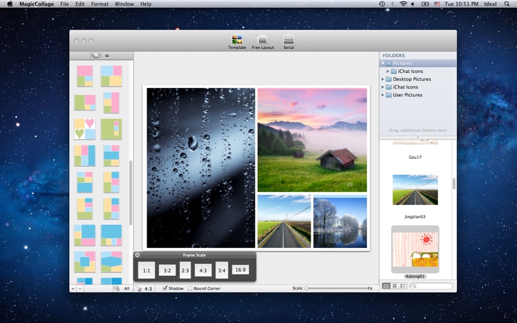This screenshot has width=517, height=323.
Task: Choose the 1:1 frame scale button
Action: 147,271
